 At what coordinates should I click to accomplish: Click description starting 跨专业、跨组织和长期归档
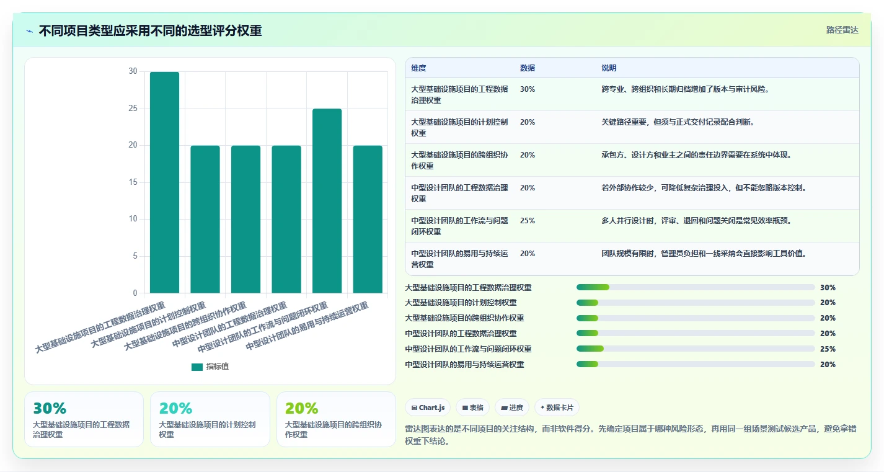click(685, 89)
